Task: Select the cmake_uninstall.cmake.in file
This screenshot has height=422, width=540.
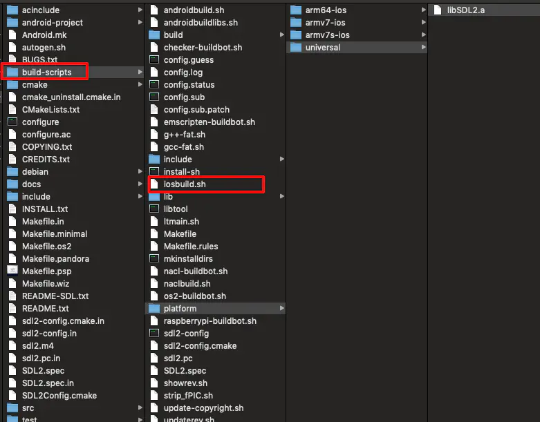Action: [72, 97]
